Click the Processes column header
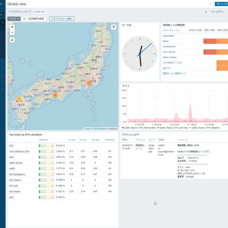The height and width of the screenshot is (228, 228). [x=110, y=140]
